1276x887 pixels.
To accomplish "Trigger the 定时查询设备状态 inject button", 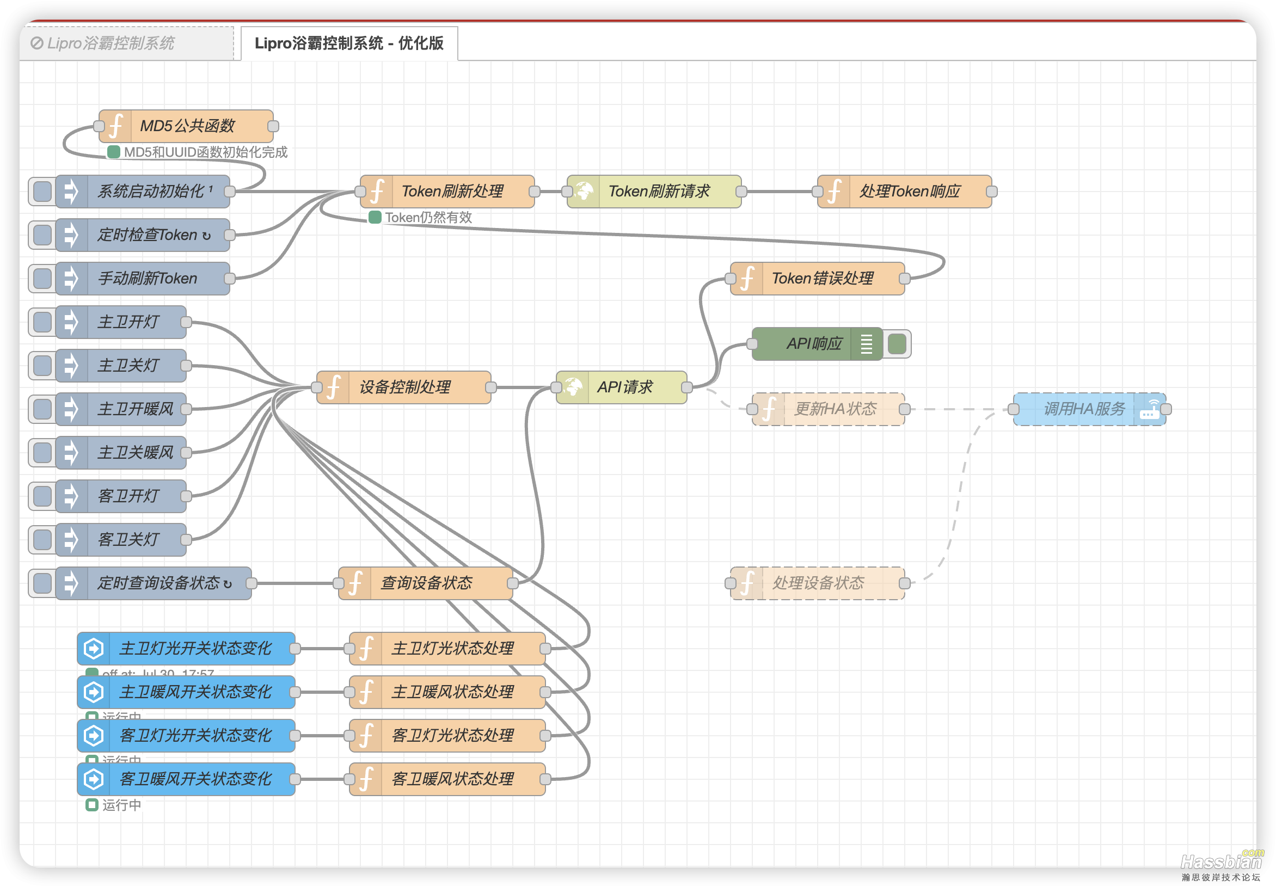I will tap(42, 583).
